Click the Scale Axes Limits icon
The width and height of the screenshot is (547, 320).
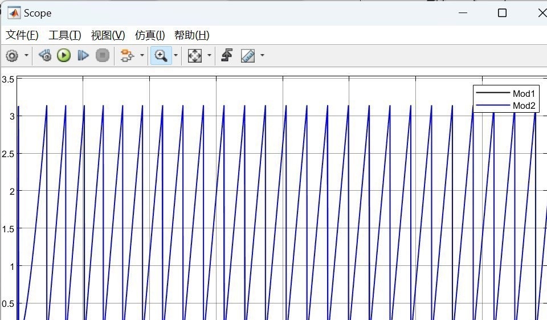click(195, 55)
